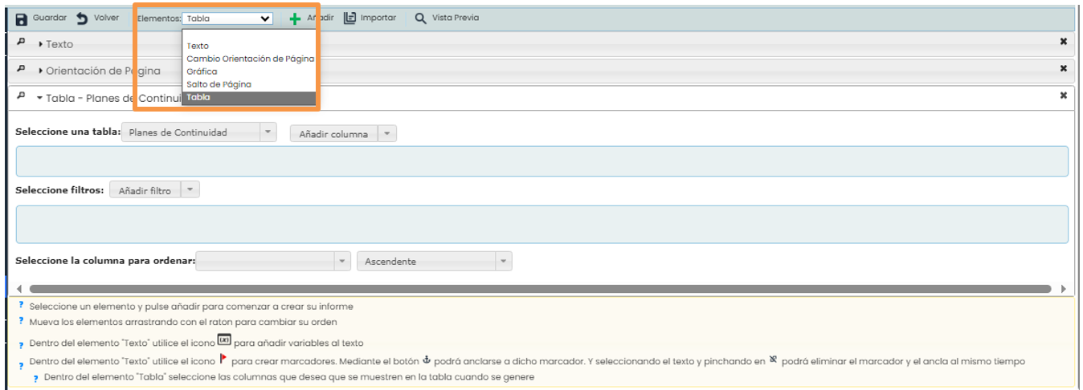Click the horizontal scrollbar right arrow
Viewport: 1083px width, 390px height.
[1063, 289]
